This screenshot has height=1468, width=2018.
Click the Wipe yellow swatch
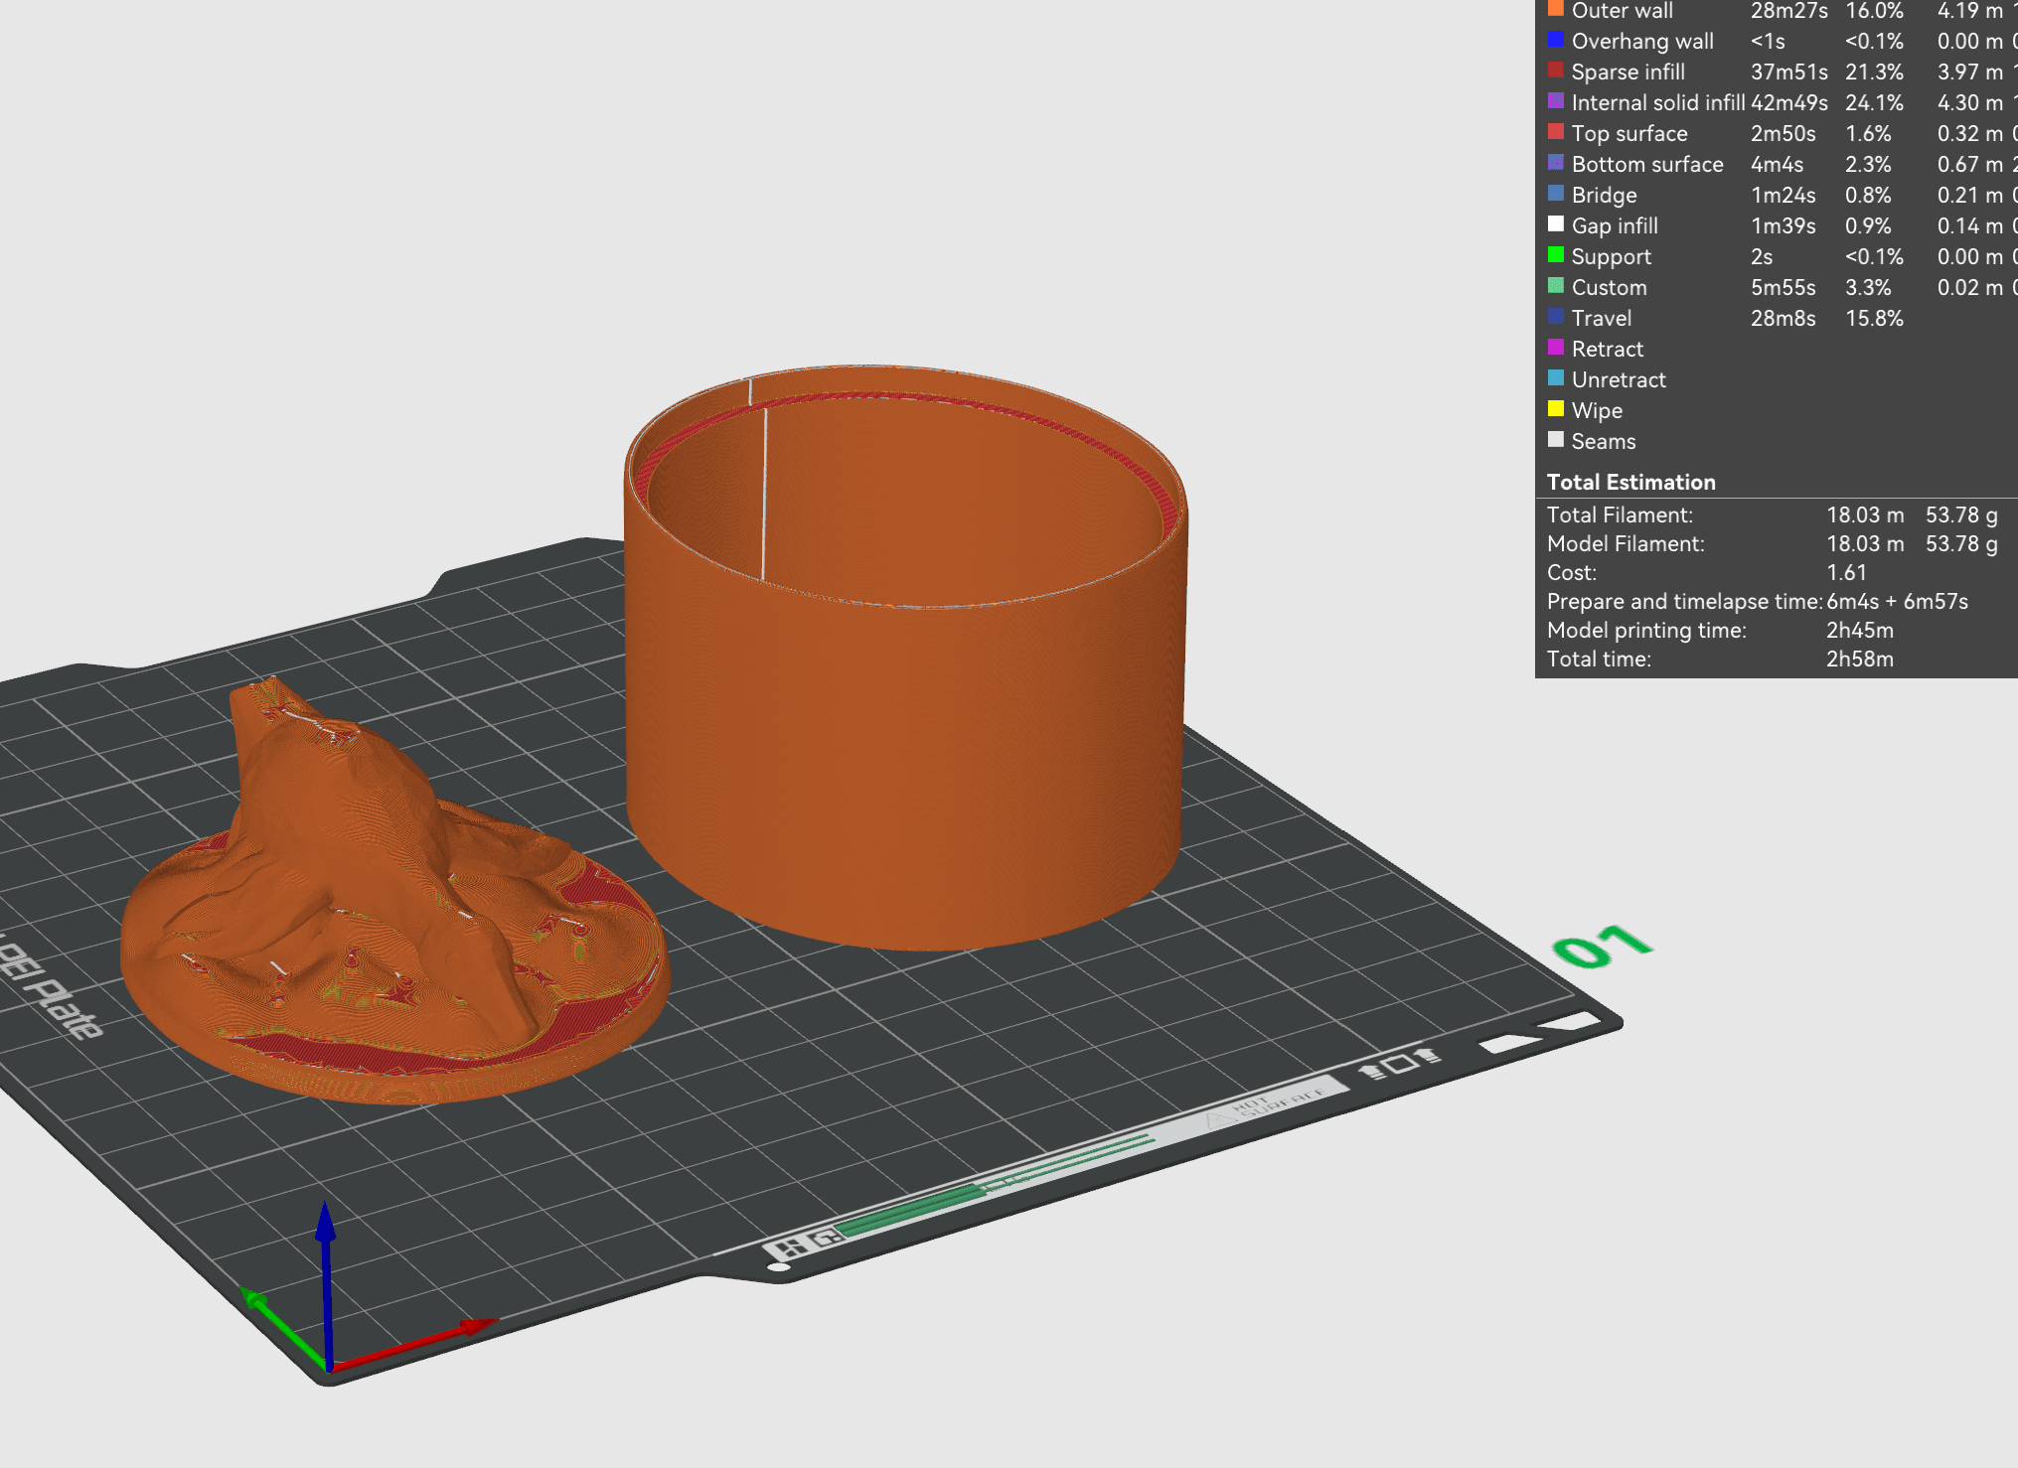1556,409
